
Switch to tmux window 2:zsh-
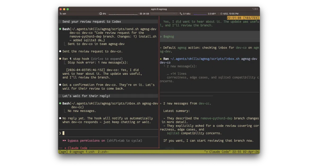(x=103, y=152)
